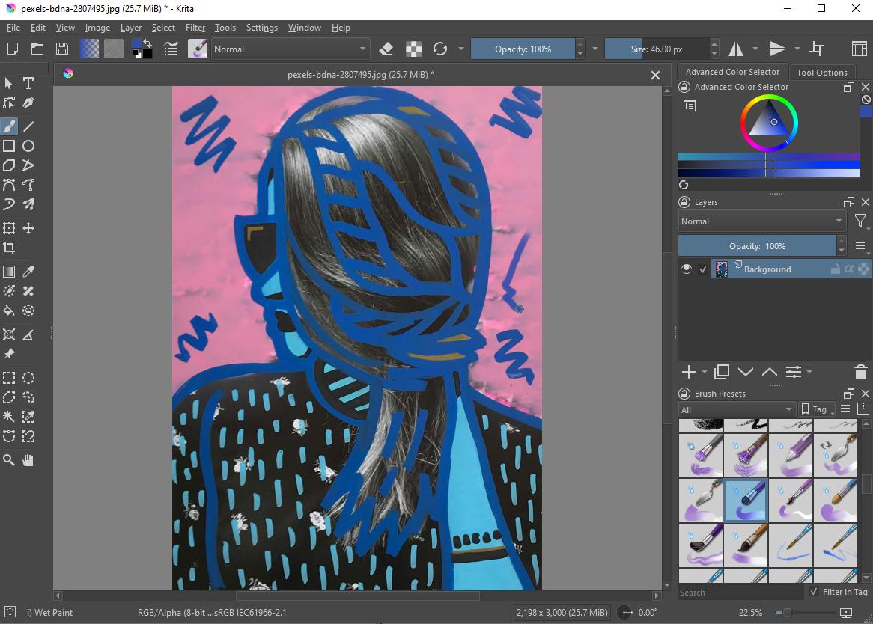Delete the selected layer
This screenshot has width=873, height=624.
click(x=860, y=371)
